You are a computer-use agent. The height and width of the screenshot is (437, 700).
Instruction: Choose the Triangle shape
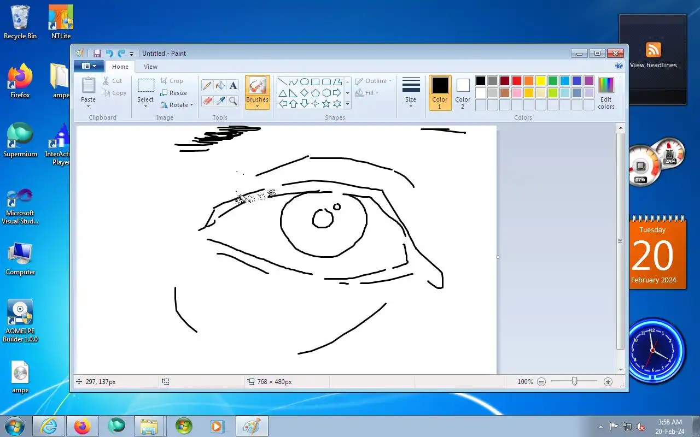[283, 93]
